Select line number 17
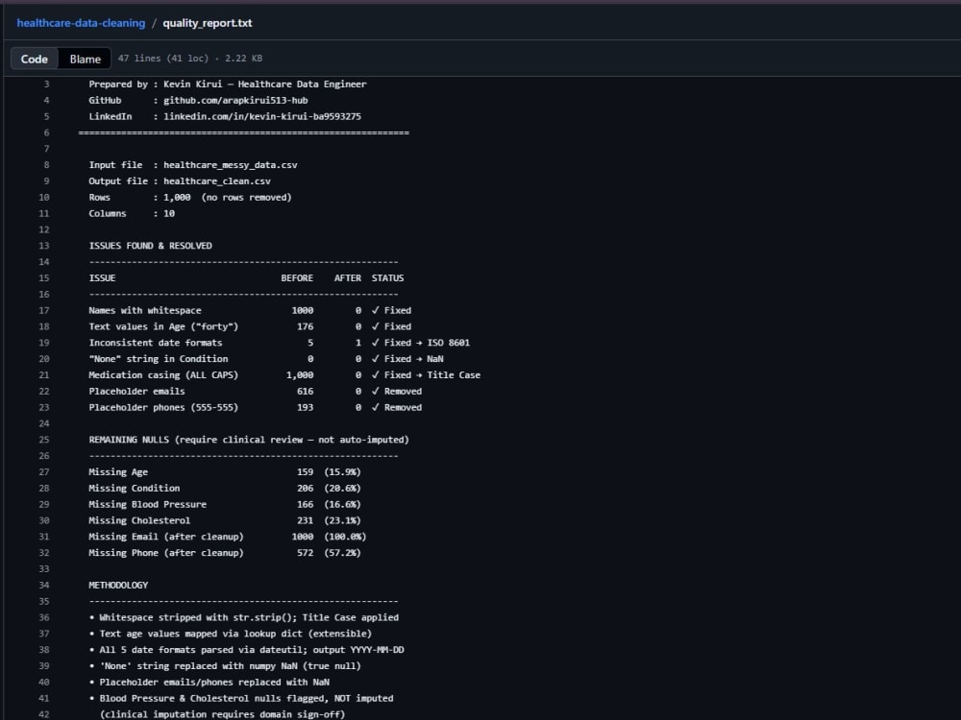Image resolution: width=961 pixels, height=720 pixels. click(44, 310)
